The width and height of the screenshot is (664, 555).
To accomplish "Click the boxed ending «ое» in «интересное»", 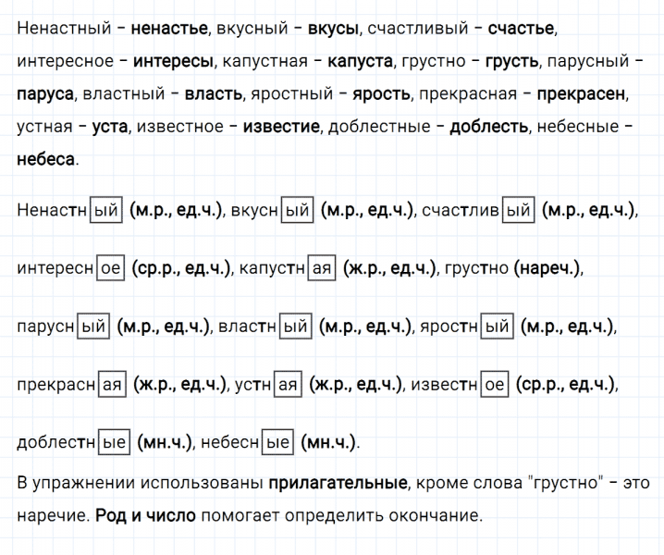I will pyautogui.click(x=110, y=269).
